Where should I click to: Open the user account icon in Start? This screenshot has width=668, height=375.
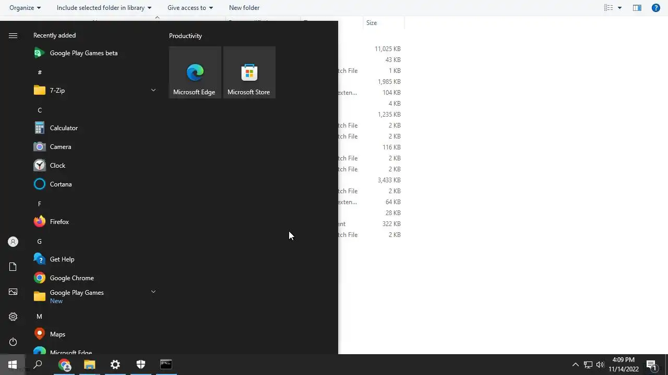13,242
